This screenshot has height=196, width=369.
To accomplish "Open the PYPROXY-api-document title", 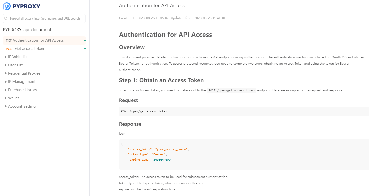I will pos(27,30).
